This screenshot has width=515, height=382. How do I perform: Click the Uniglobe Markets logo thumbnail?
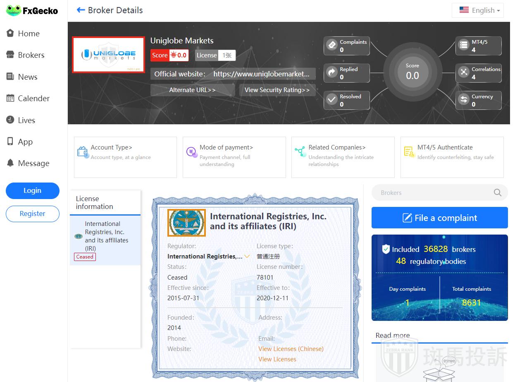pos(108,55)
